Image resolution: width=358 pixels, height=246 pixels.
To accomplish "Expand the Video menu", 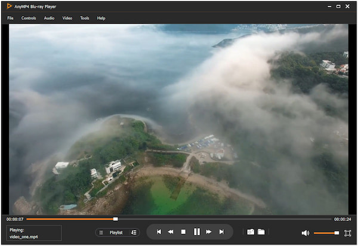I will click(67, 18).
